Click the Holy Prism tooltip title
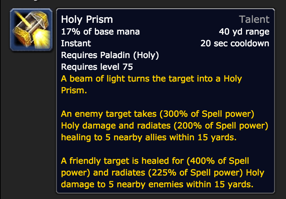 tap(87, 19)
